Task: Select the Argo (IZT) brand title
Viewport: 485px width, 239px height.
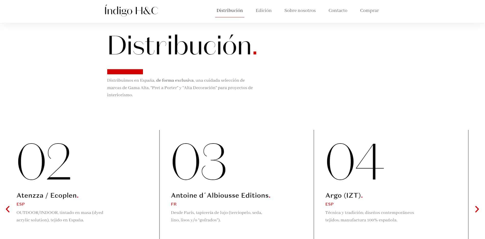Action: (x=344, y=195)
